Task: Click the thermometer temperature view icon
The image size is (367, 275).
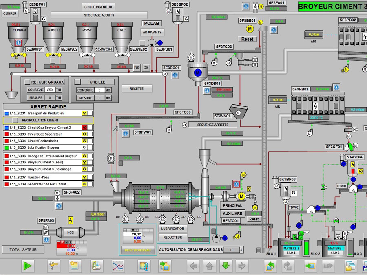Action: pyautogui.click(x=144, y=266)
